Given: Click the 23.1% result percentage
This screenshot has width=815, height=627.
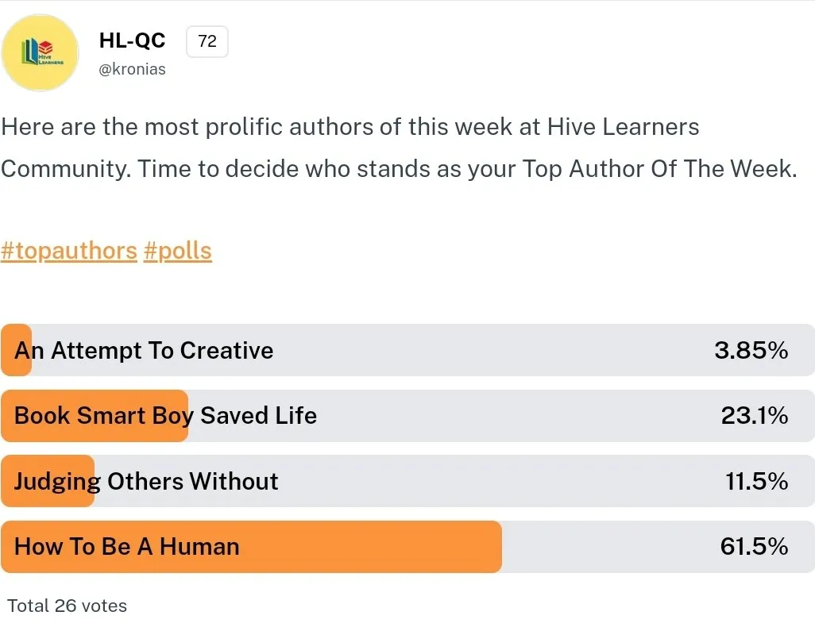Looking at the screenshot, I should (x=754, y=416).
